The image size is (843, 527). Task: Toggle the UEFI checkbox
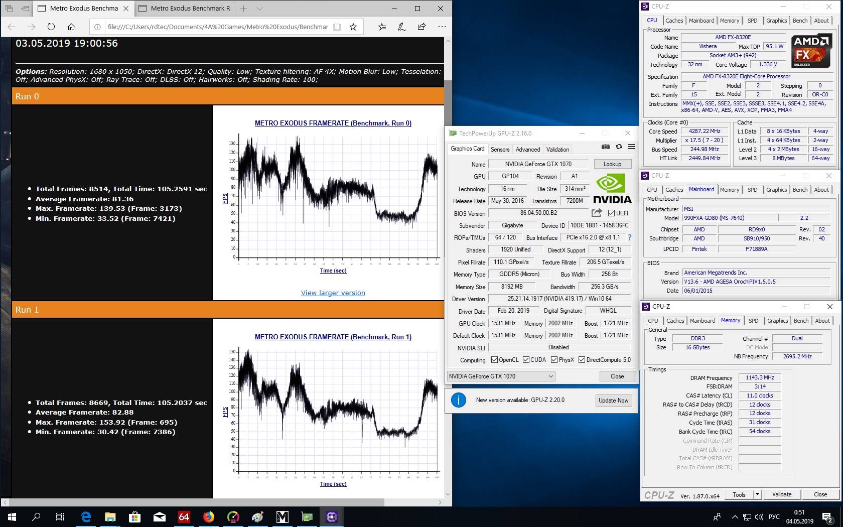coord(611,213)
